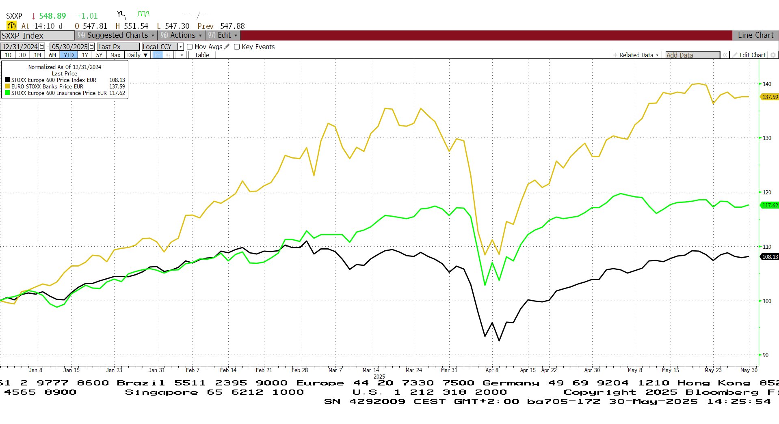
Task: Open chart settings gear icon
Action: pyautogui.click(x=773, y=55)
